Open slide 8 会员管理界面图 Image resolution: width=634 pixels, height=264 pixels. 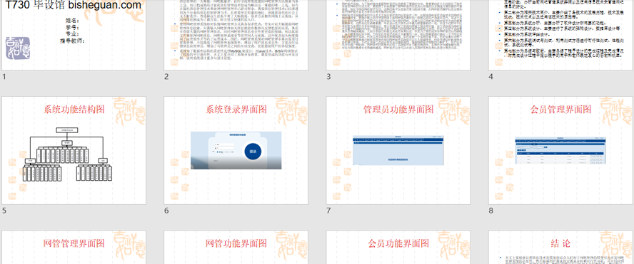(x=561, y=150)
